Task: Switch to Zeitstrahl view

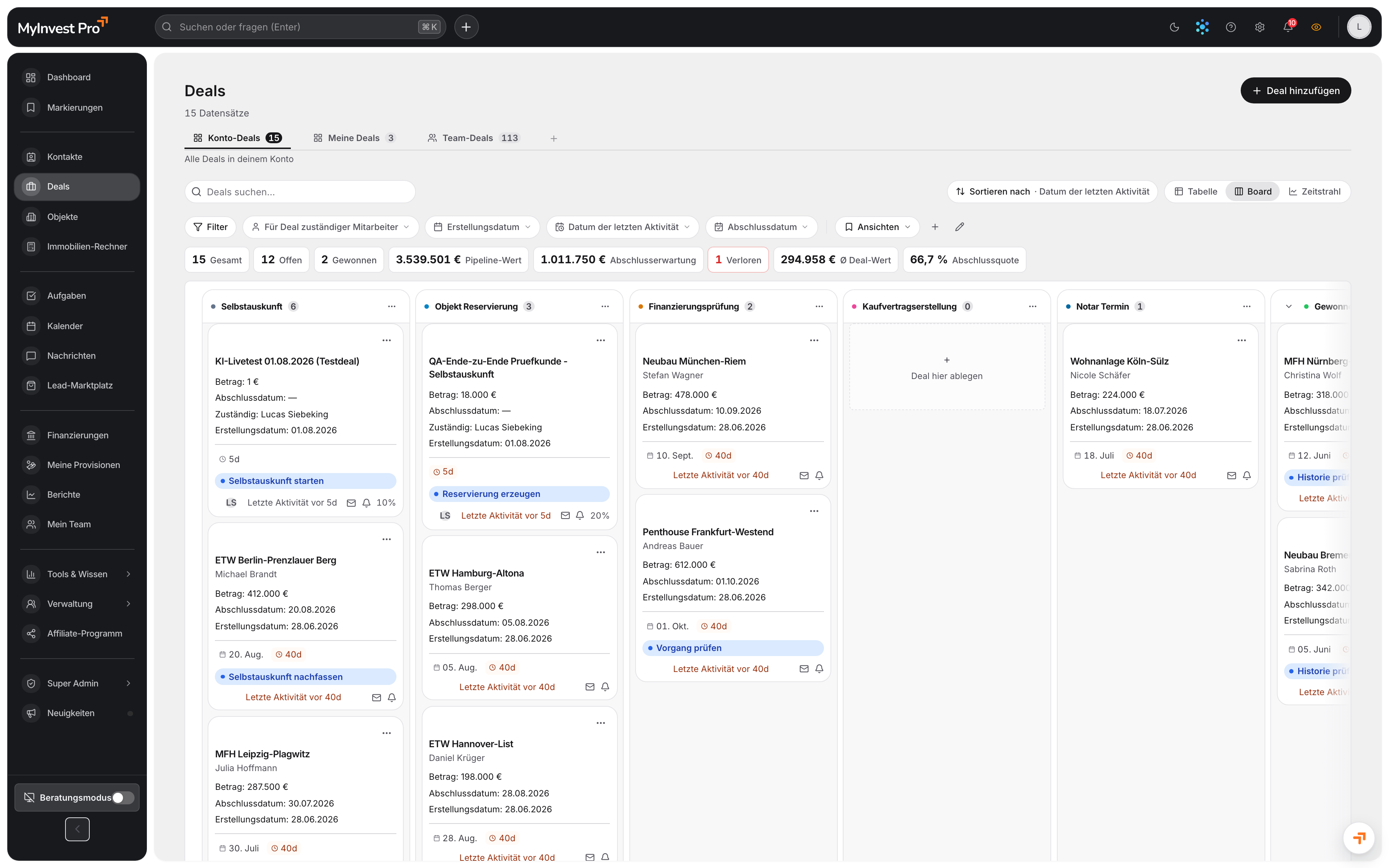Action: [x=1314, y=192]
